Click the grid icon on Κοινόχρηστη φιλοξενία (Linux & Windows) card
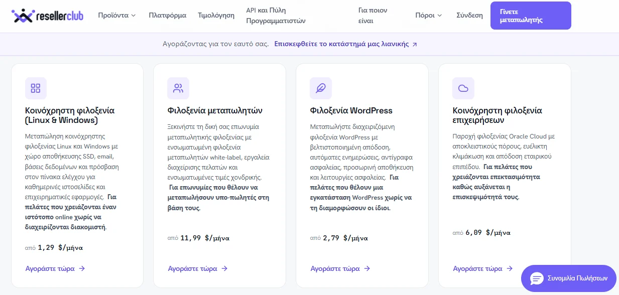 [36, 88]
